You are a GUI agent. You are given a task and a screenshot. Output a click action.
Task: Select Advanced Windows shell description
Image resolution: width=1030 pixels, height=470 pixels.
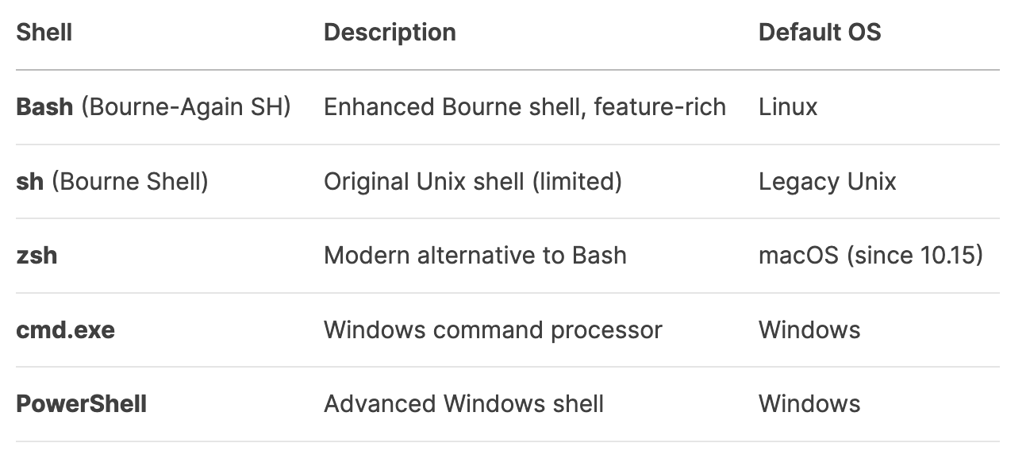pos(463,403)
